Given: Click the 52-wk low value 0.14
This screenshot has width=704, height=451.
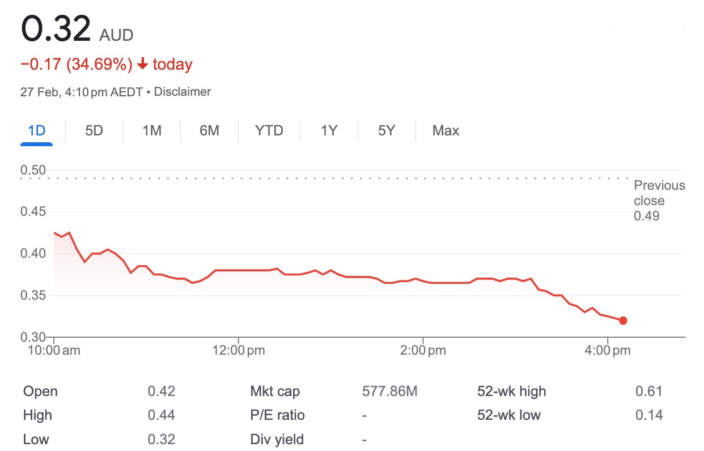Looking at the screenshot, I should click(649, 415).
